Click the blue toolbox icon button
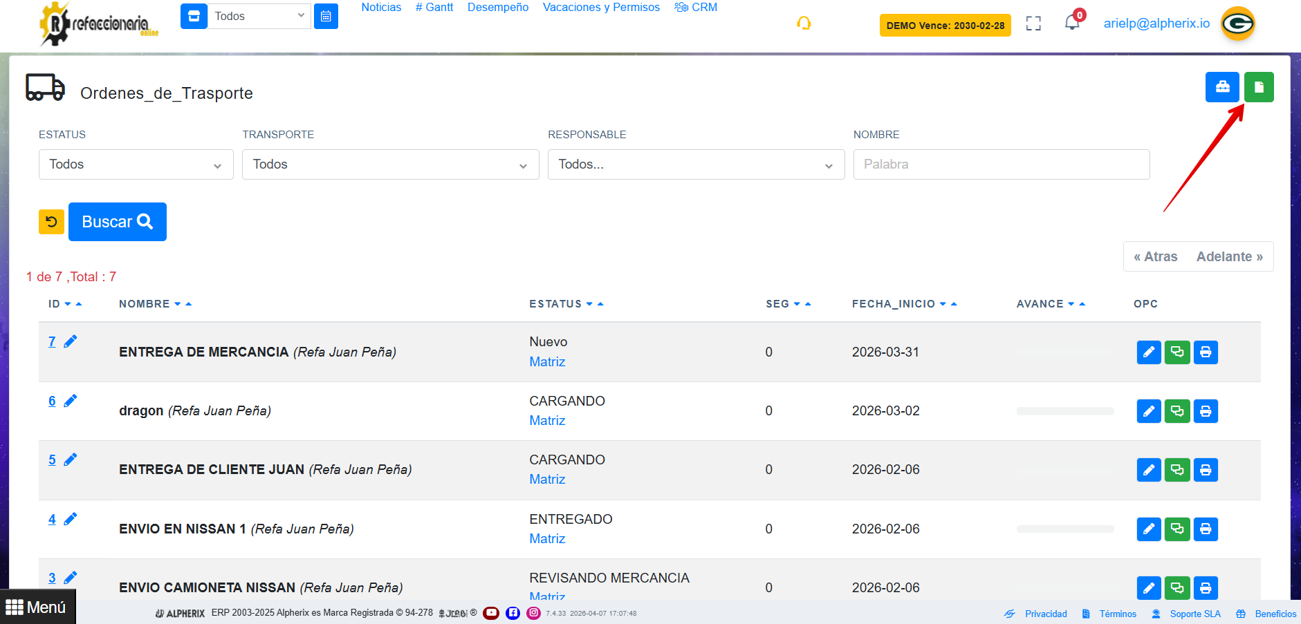The image size is (1301, 624). (x=1221, y=87)
